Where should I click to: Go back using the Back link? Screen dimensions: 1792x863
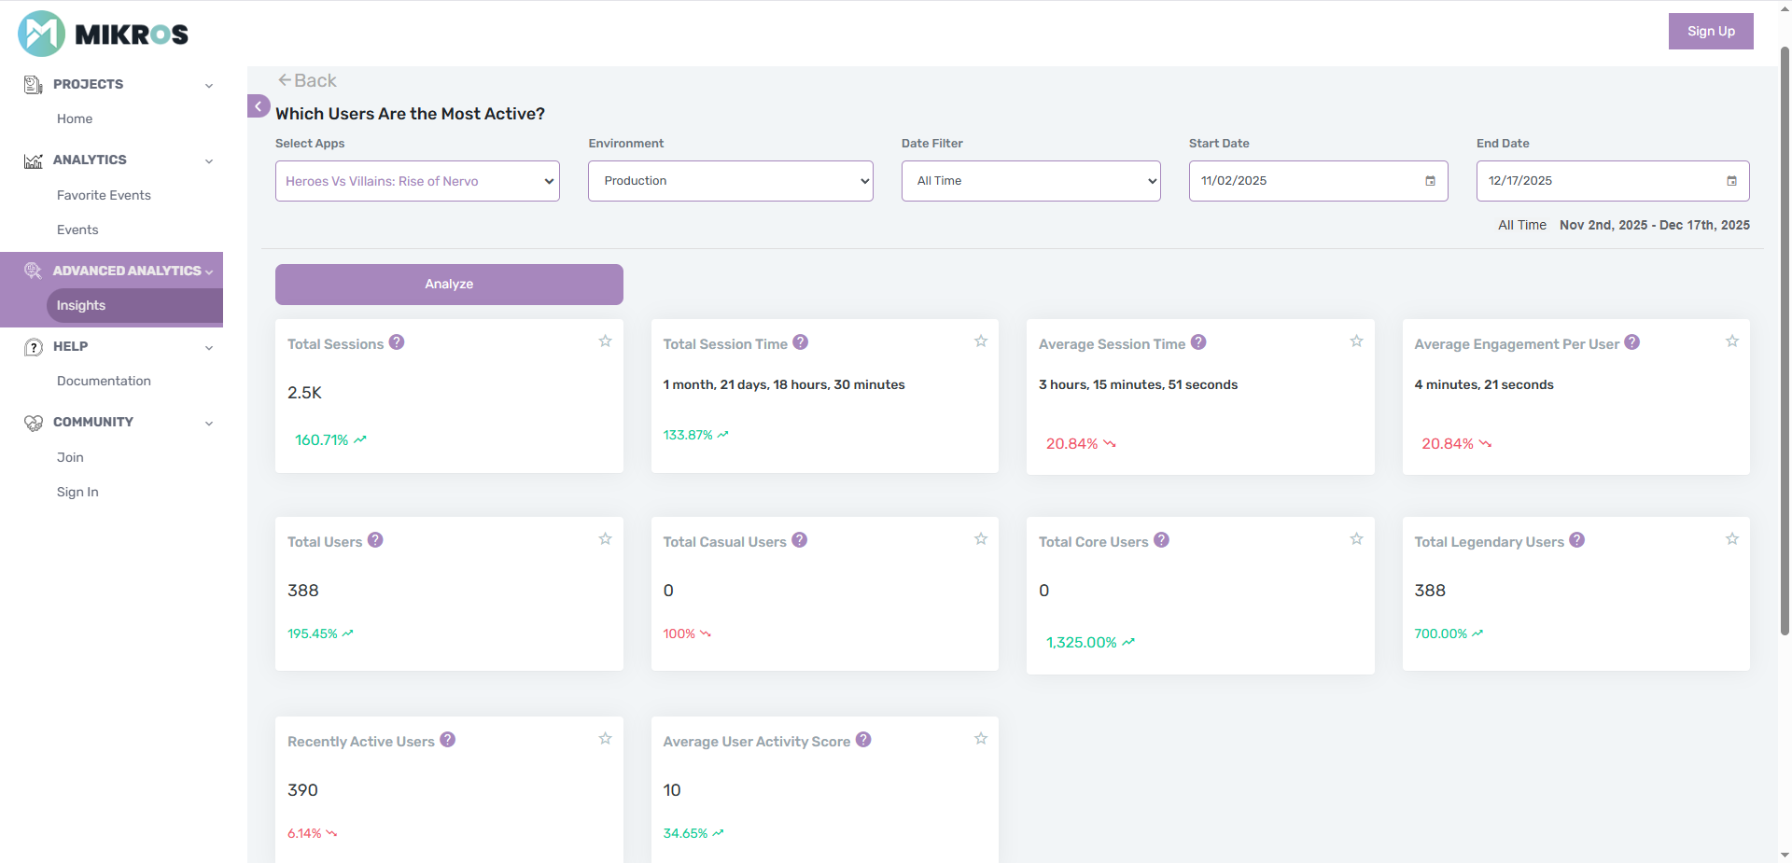click(x=307, y=81)
